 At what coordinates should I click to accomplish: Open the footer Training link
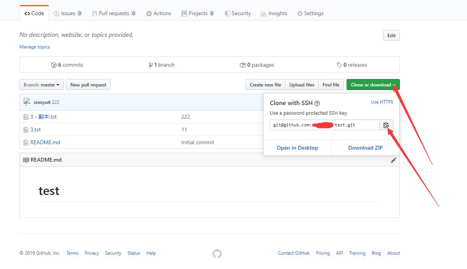[x=357, y=253]
